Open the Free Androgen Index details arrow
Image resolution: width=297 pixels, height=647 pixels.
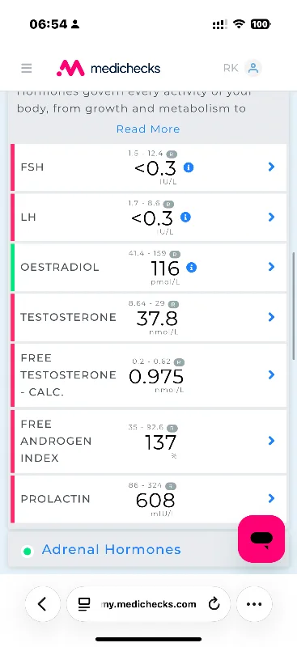coord(271,441)
